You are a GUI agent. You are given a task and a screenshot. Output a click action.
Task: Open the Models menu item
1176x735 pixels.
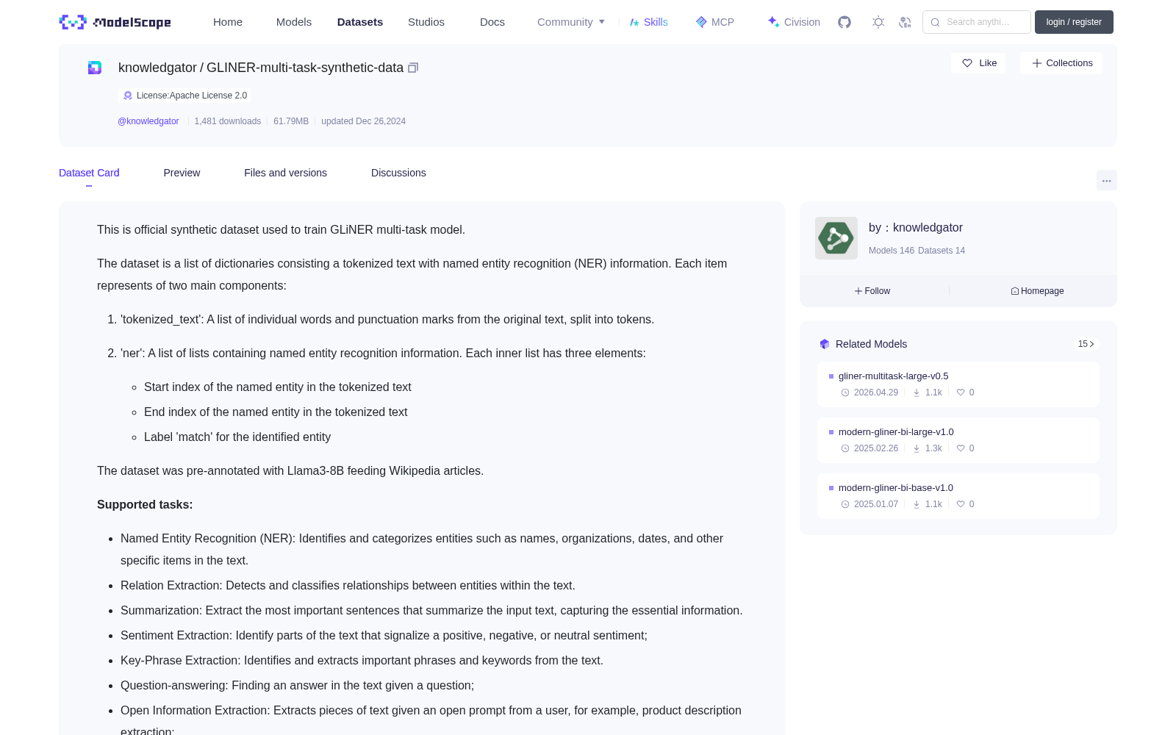tap(294, 22)
